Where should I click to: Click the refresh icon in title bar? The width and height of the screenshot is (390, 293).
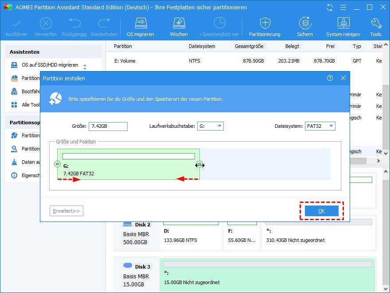tap(330, 8)
